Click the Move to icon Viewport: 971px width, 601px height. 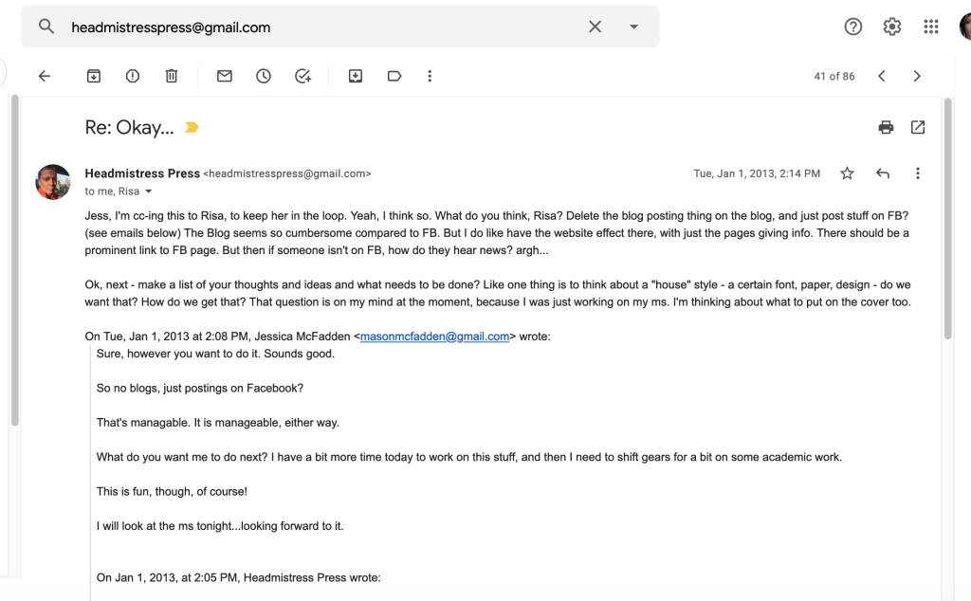coord(356,77)
